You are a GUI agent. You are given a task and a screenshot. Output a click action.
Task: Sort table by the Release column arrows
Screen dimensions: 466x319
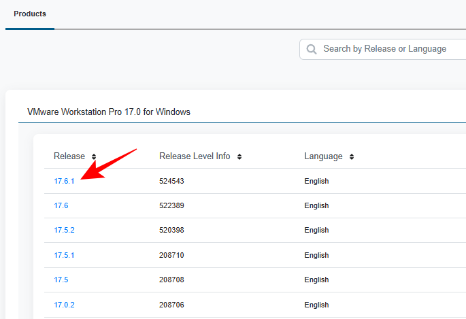click(x=94, y=157)
